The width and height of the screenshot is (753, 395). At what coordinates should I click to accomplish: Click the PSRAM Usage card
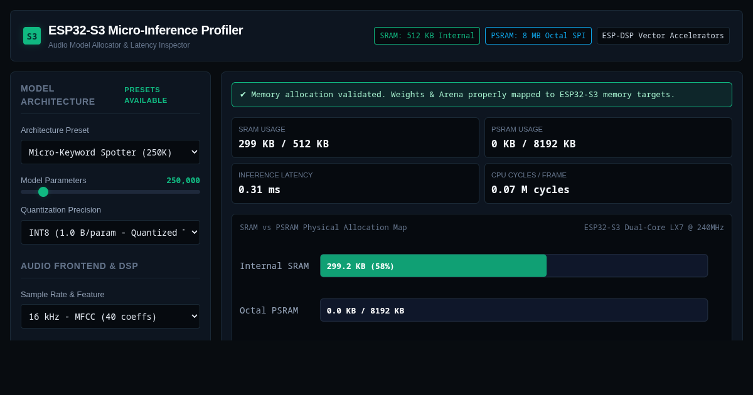(x=608, y=137)
